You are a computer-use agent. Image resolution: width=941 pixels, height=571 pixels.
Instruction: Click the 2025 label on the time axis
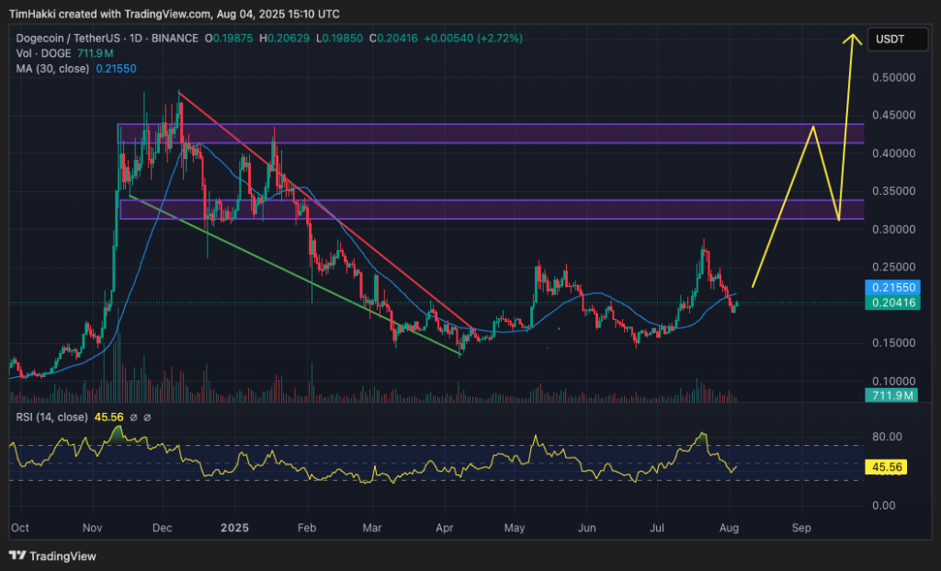click(234, 528)
